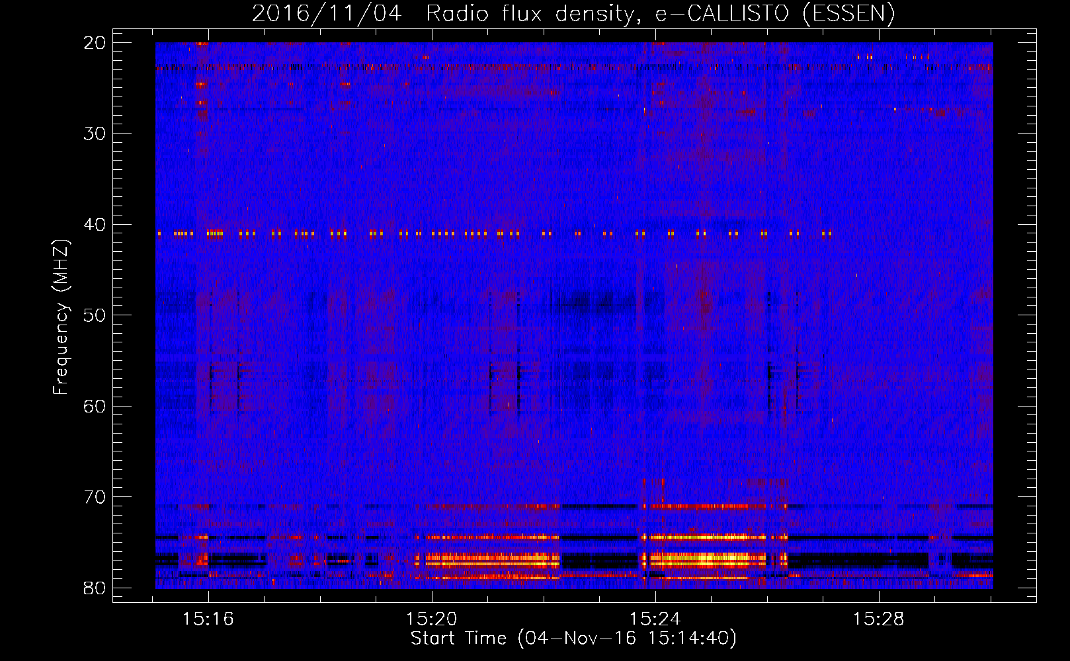Viewport: 1070px width, 661px height.
Task: Click the time tick label '15:20'
Action: click(432, 619)
